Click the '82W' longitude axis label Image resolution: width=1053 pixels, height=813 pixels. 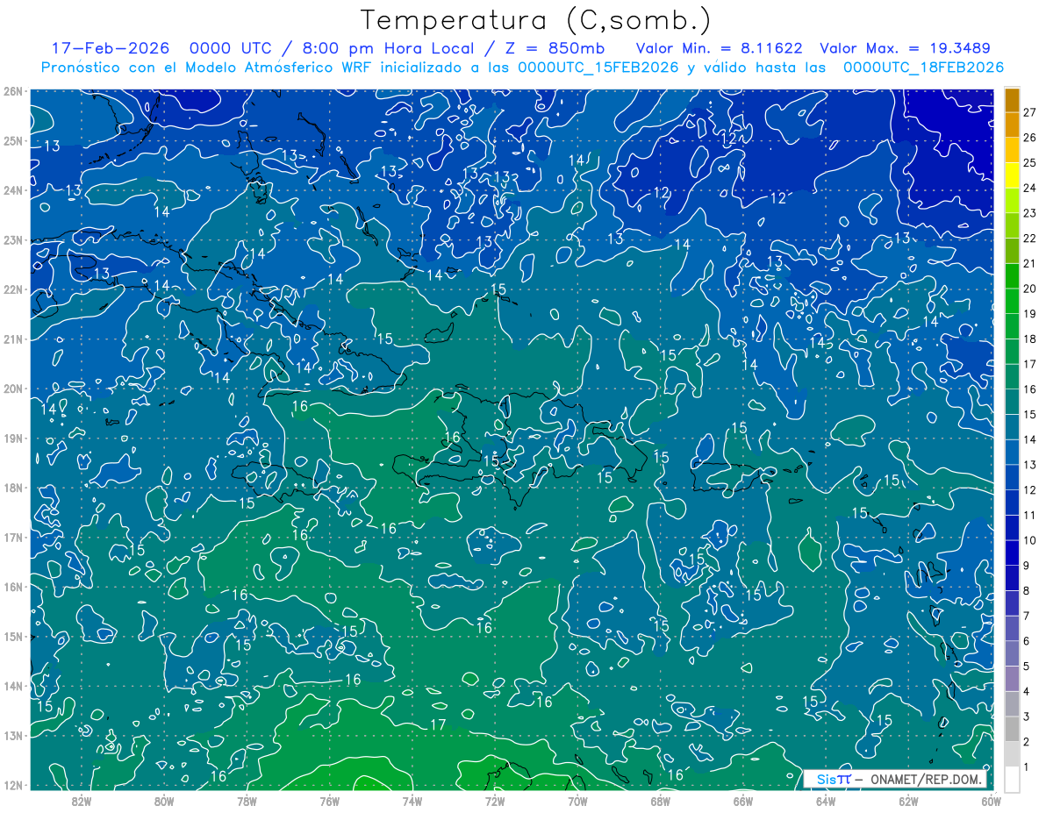tap(82, 801)
